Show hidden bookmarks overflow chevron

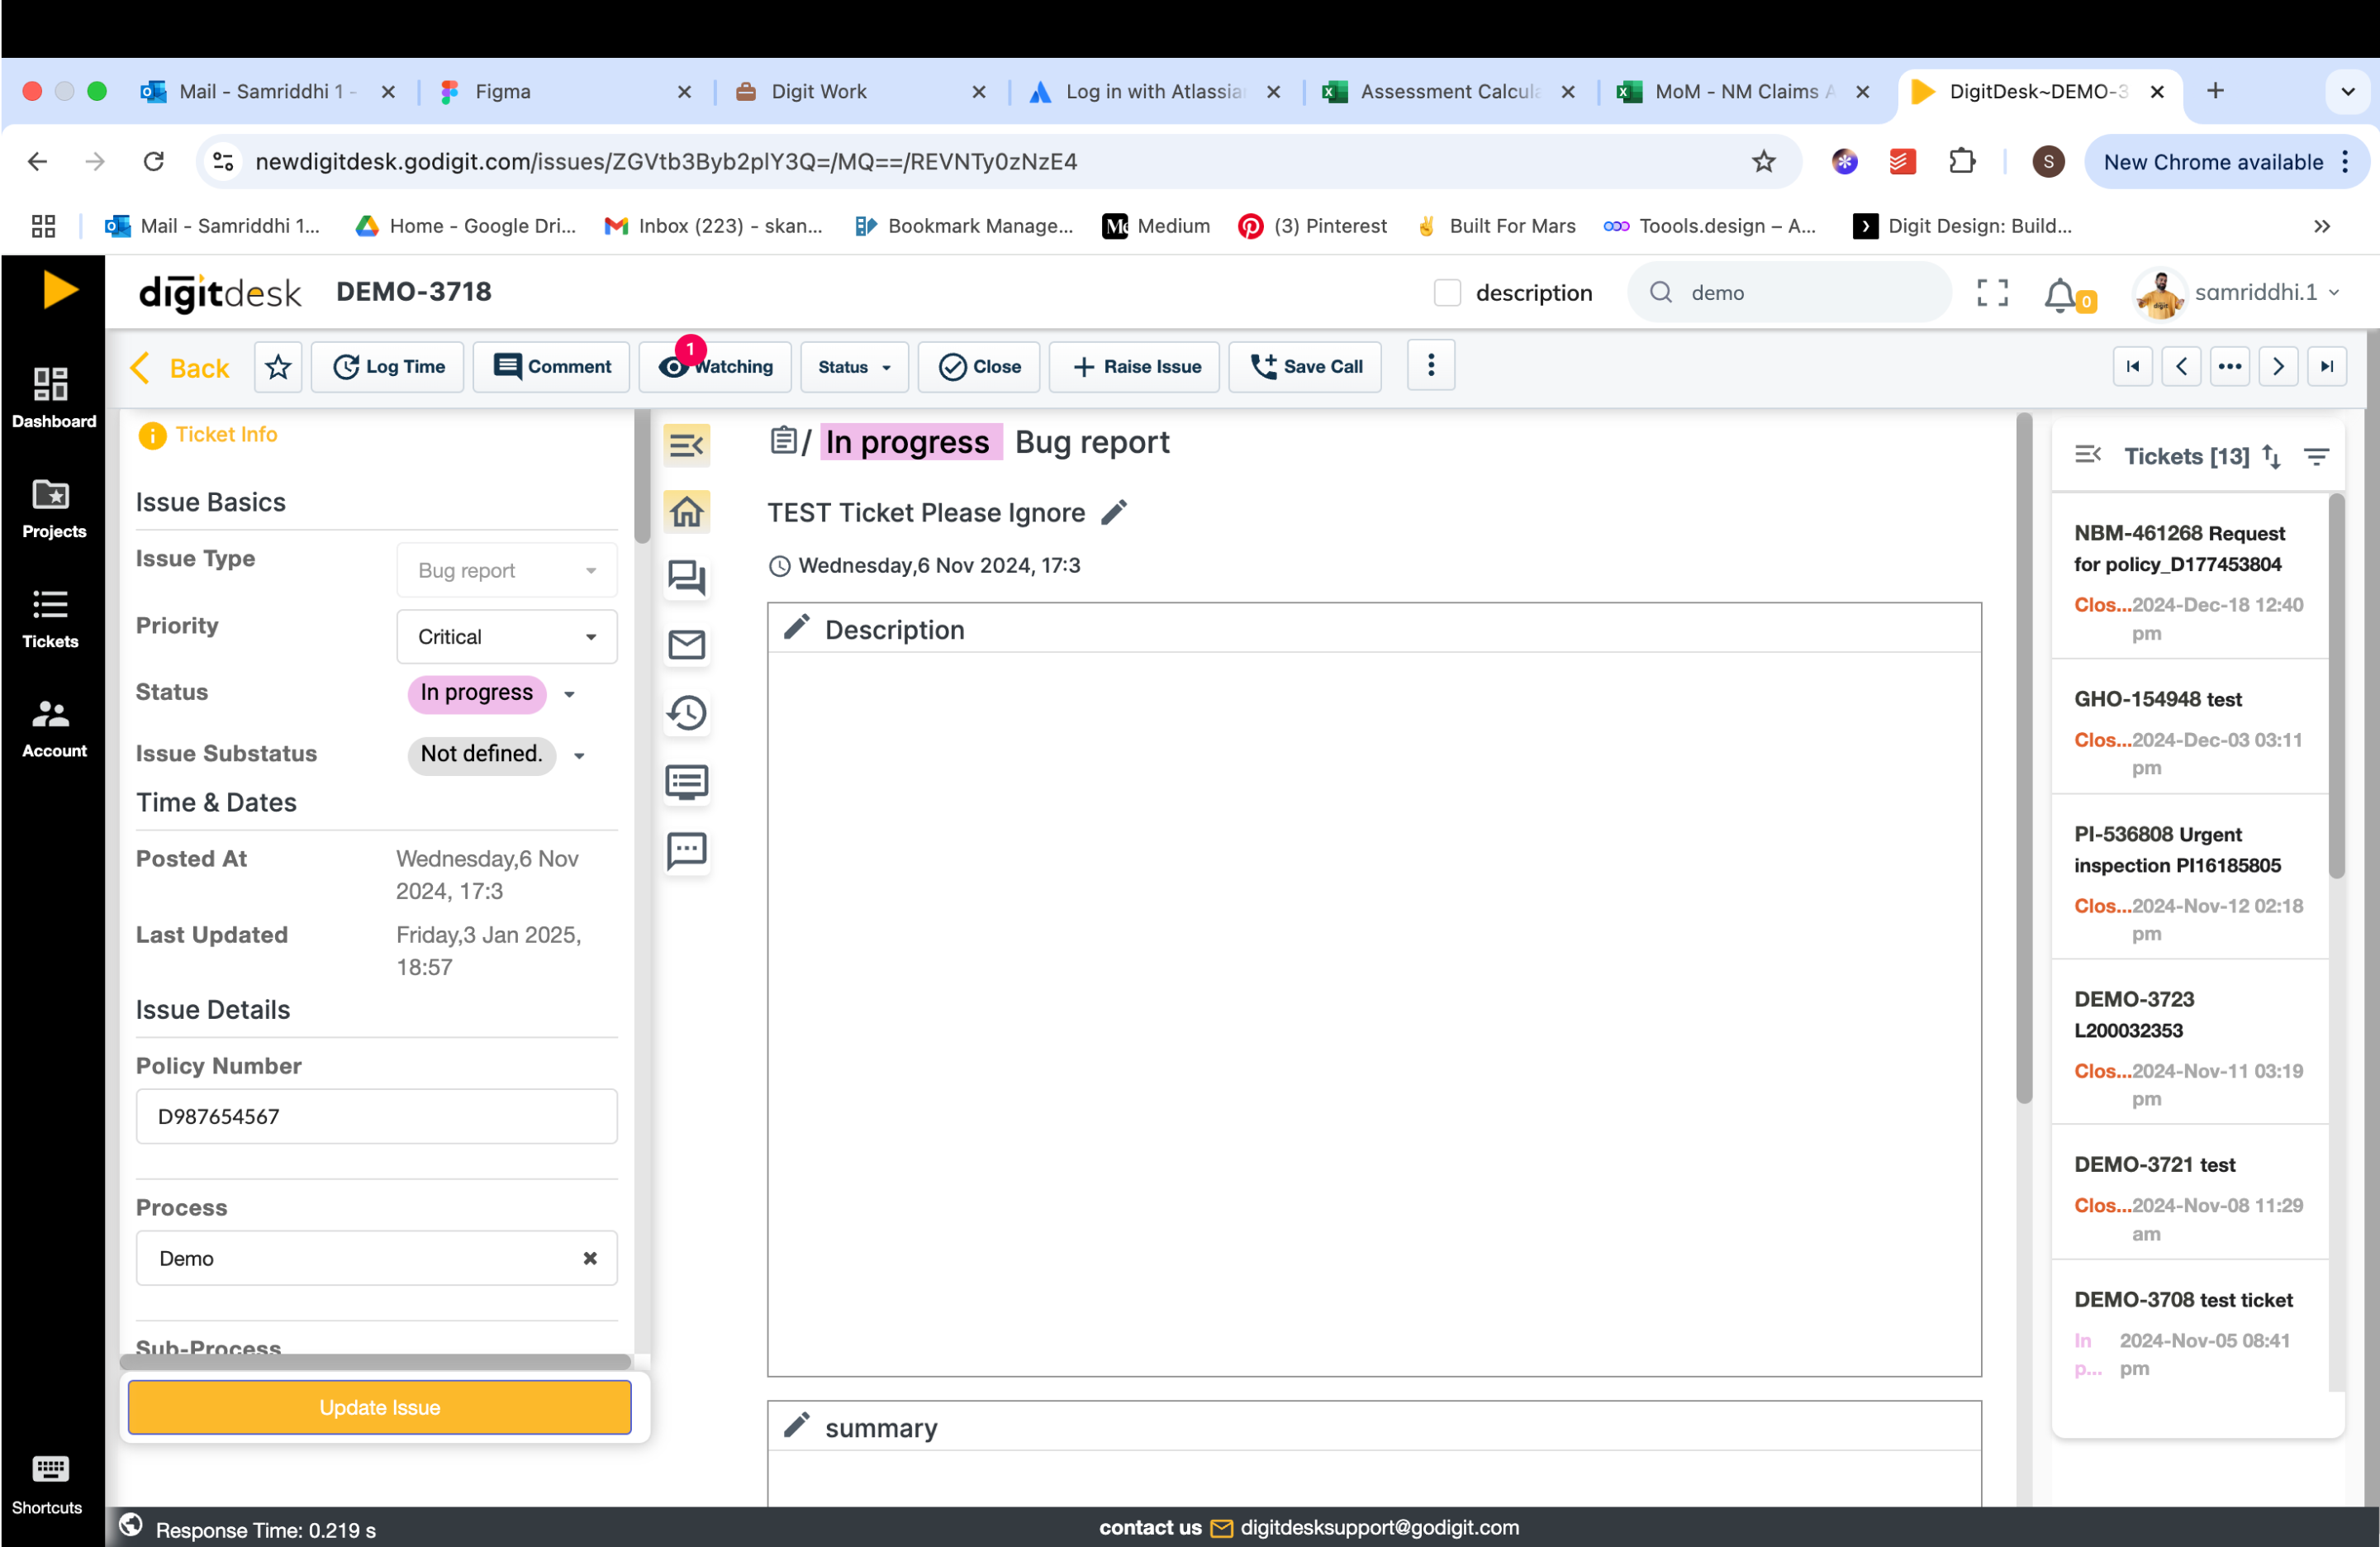(2321, 226)
